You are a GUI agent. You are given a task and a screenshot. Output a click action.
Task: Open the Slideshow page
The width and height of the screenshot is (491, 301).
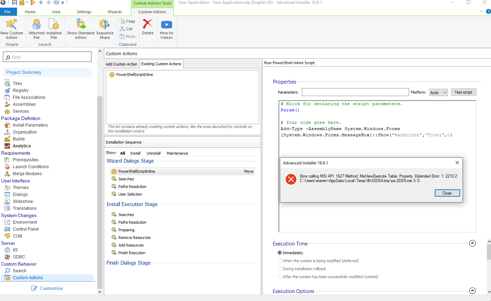[x=23, y=201]
